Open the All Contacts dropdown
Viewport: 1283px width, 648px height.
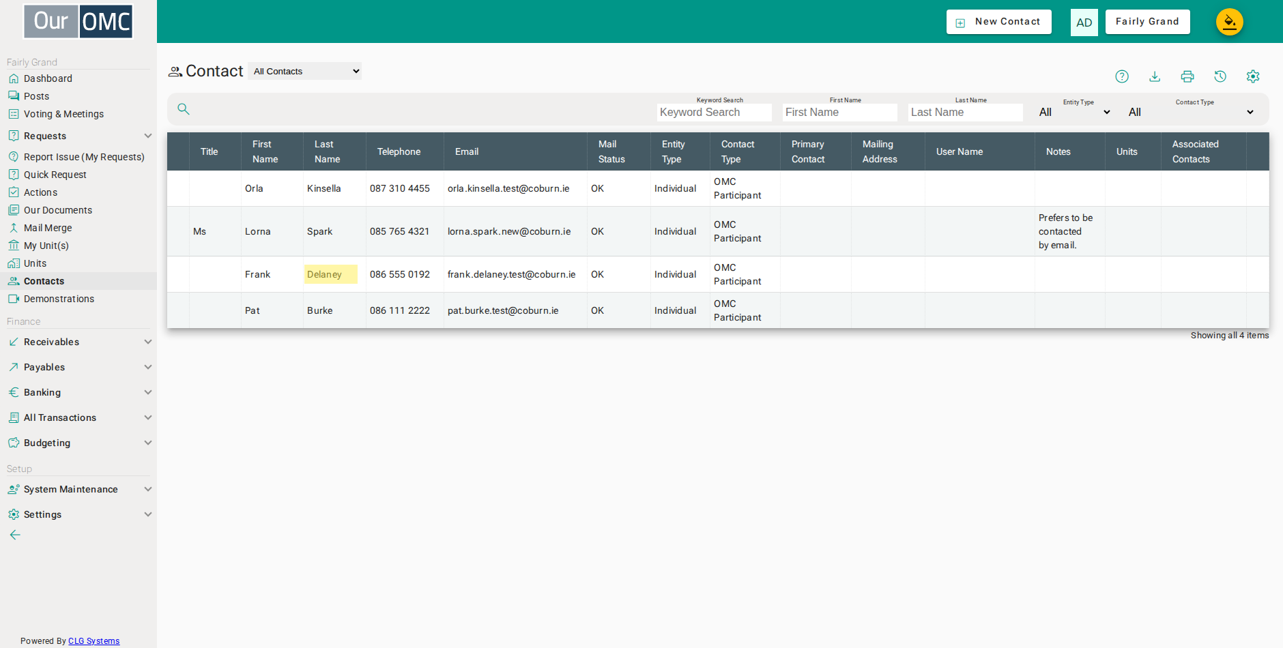(x=305, y=71)
